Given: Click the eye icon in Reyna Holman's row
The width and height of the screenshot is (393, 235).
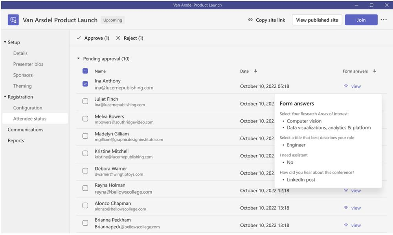Looking at the screenshot, I should coord(346,190).
